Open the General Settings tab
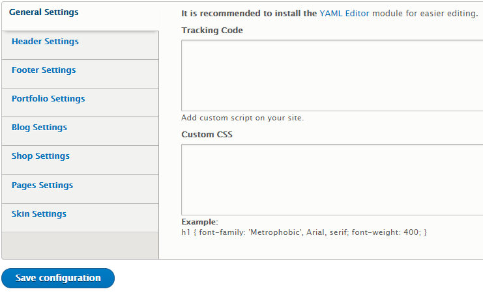483x300 pixels. 44,12
